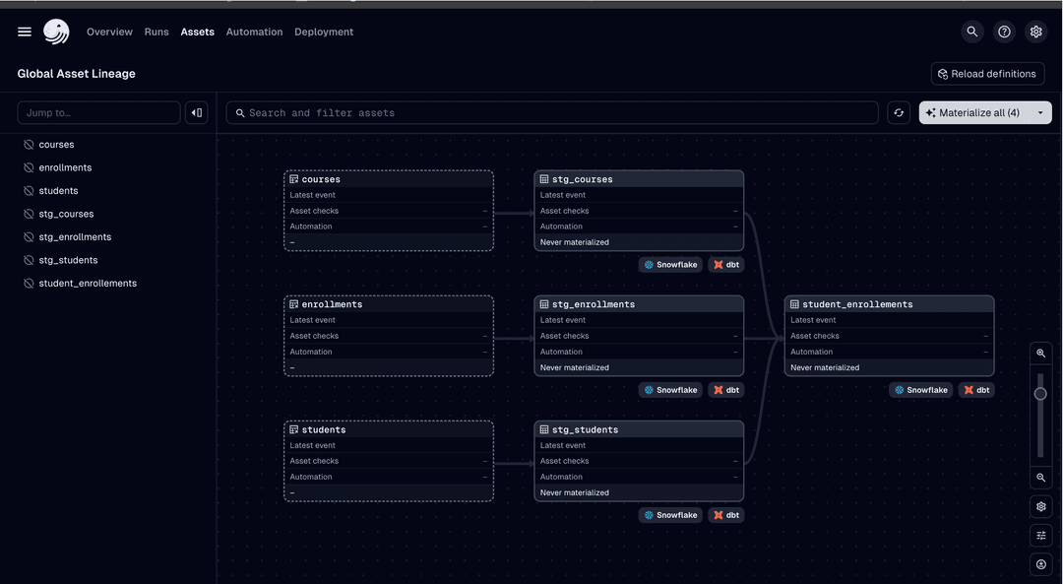Open the graph filter sliders icon
This screenshot has height=584, width=1063.
1040,535
